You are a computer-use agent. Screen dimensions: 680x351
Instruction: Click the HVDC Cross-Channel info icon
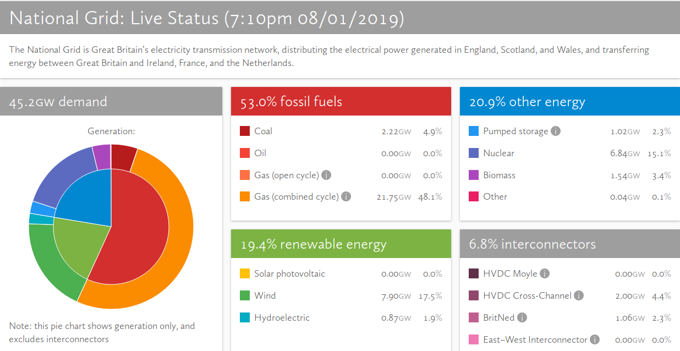click(x=578, y=295)
